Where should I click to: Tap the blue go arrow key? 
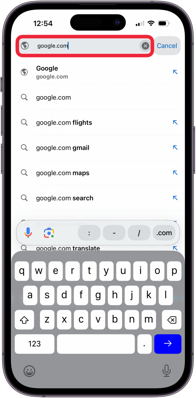click(x=168, y=344)
